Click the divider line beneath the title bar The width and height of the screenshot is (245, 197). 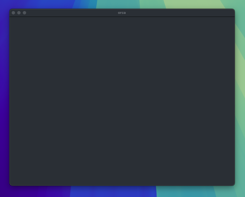pos(122,17)
